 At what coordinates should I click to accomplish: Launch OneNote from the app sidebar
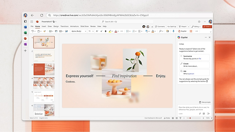pos(25,44)
